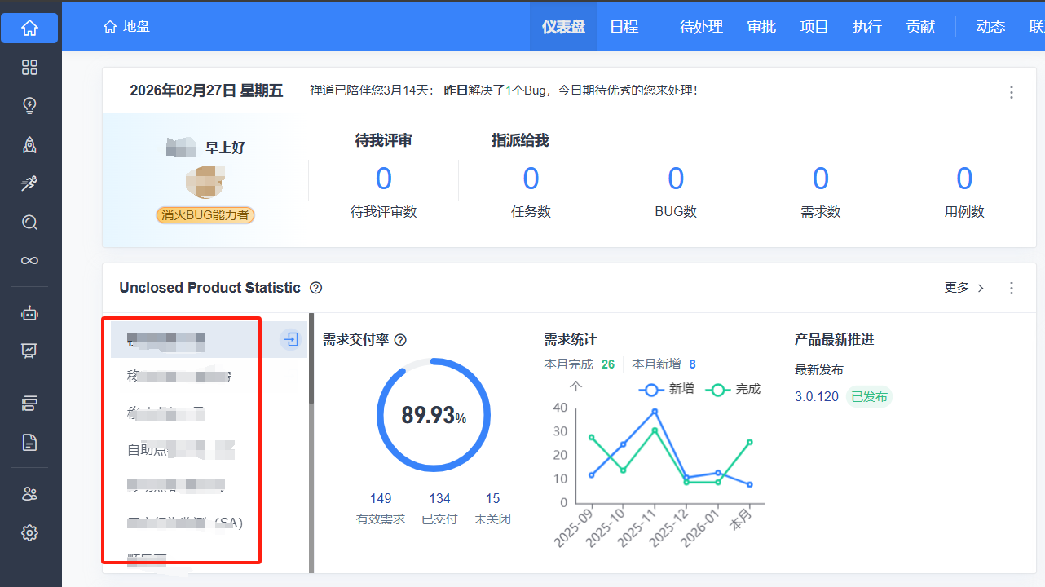
Task: Click the robot icon in the sidebar
Action: 30,313
